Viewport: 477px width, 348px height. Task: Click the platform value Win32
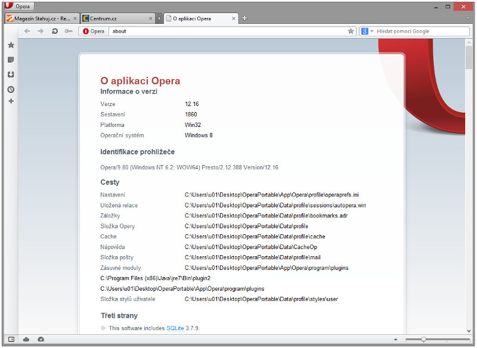tap(193, 125)
